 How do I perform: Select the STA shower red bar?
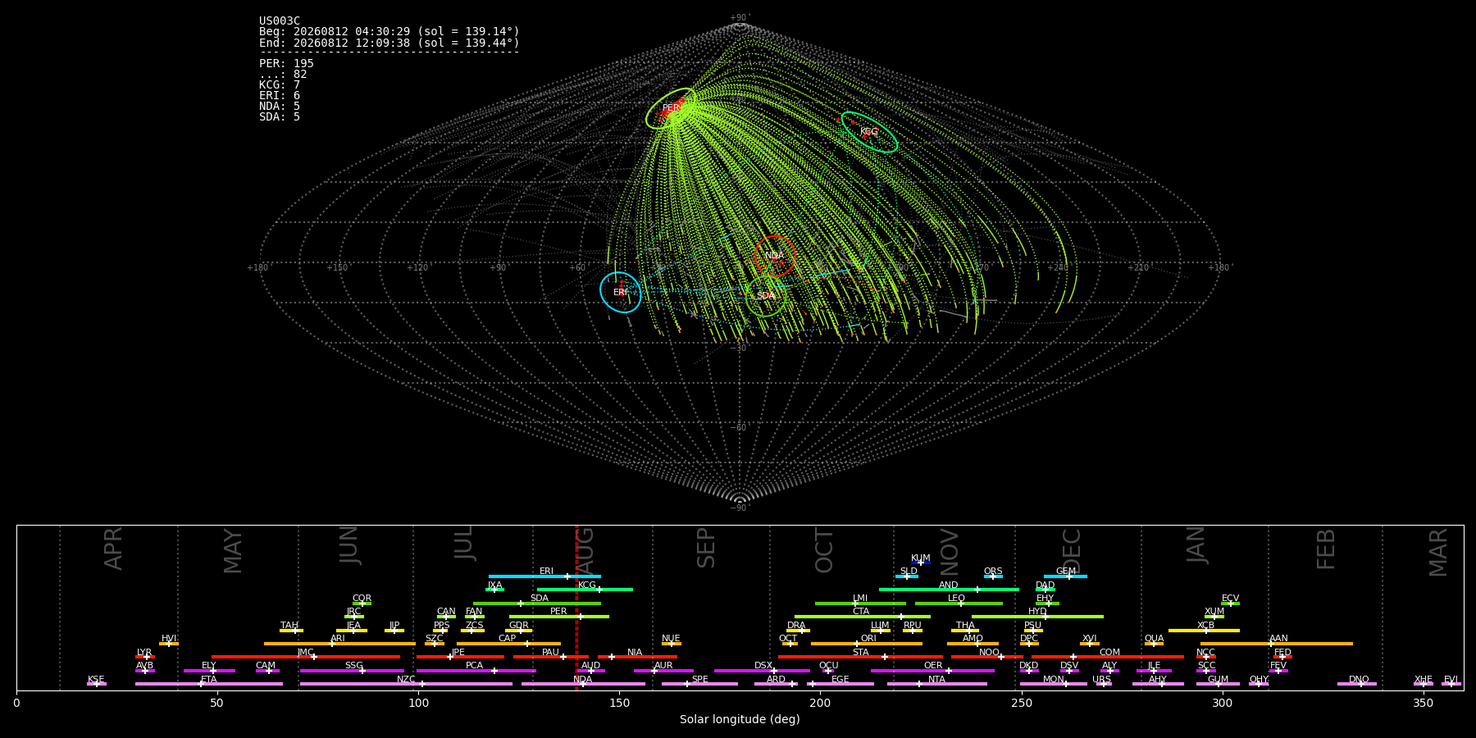click(x=860, y=657)
